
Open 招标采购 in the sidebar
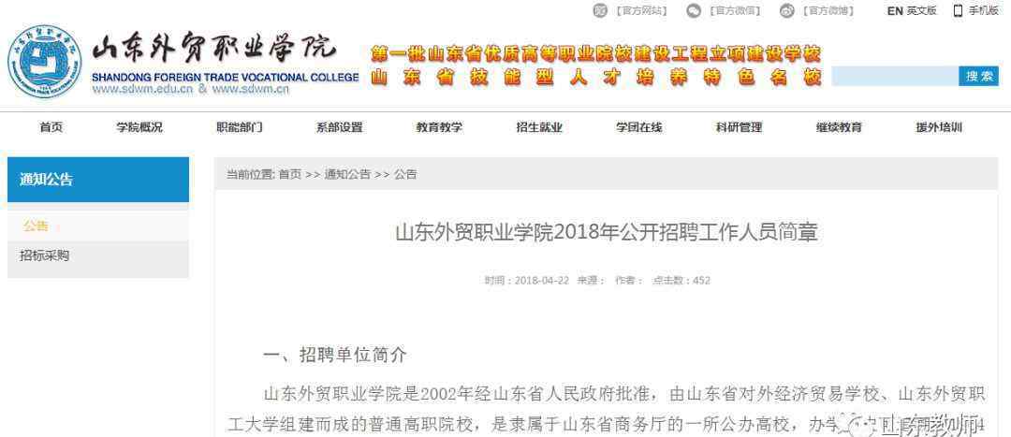pos(45,255)
